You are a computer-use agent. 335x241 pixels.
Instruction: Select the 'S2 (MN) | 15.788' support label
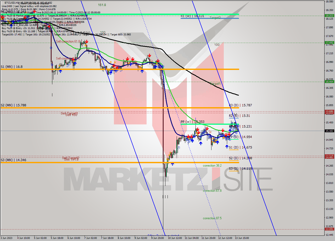13,105
